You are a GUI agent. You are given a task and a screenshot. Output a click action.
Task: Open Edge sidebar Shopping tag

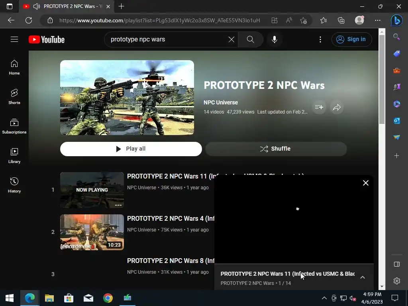click(396, 54)
